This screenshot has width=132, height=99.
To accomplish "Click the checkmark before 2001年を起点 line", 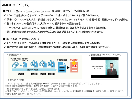I will coord(5,15).
